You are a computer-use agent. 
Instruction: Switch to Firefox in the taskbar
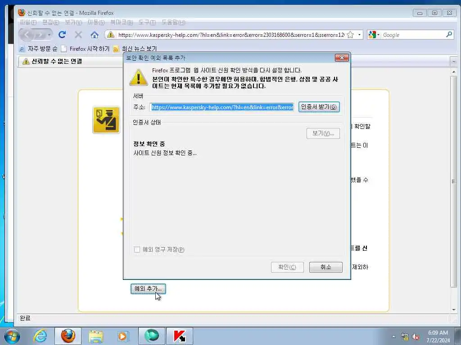pyautogui.click(x=68, y=336)
